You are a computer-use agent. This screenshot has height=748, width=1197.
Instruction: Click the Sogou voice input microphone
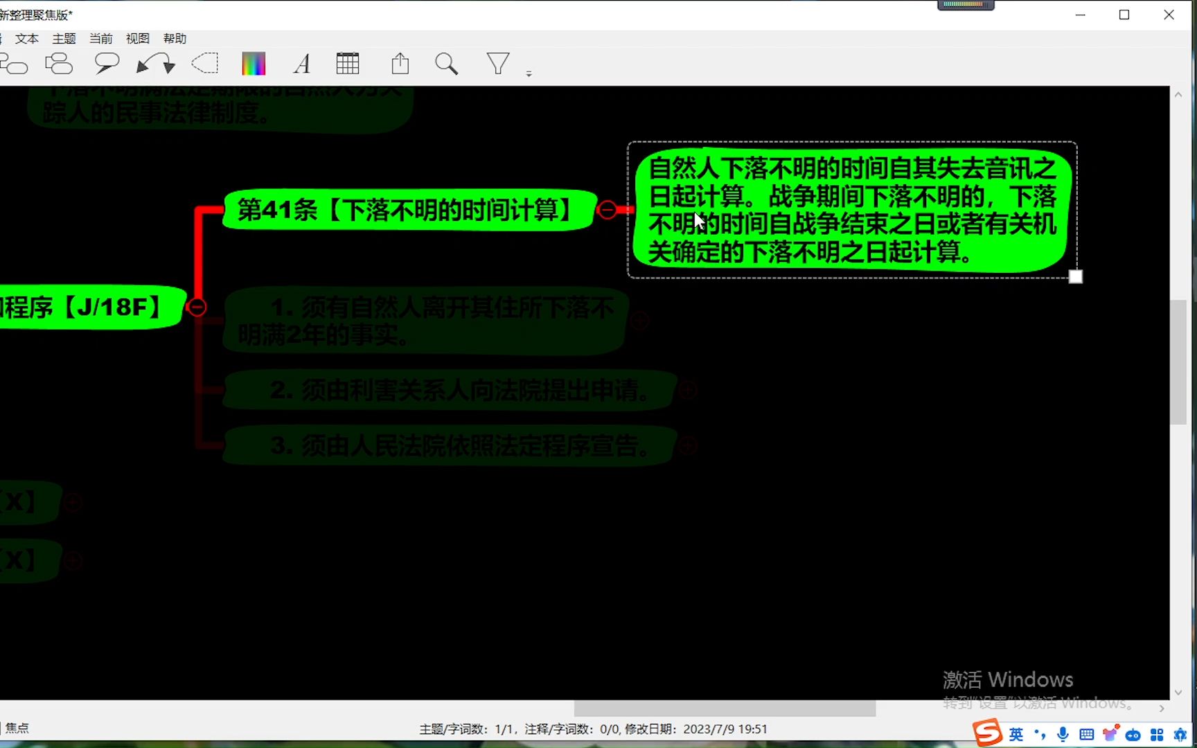pyautogui.click(x=1063, y=735)
